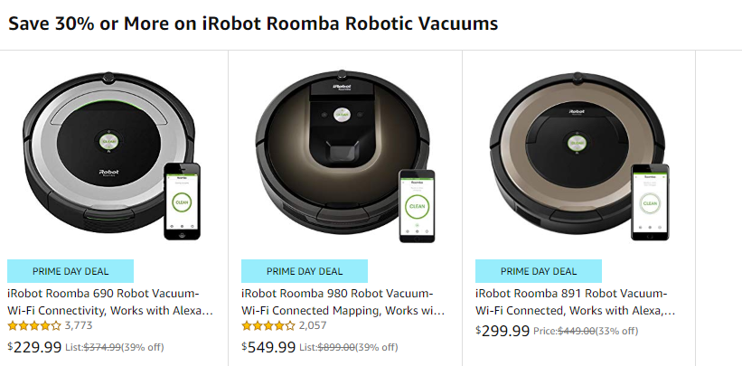The width and height of the screenshot is (742, 366).
Task: Open the iRobot Roomba 980 product title link
Action: click(343, 302)
